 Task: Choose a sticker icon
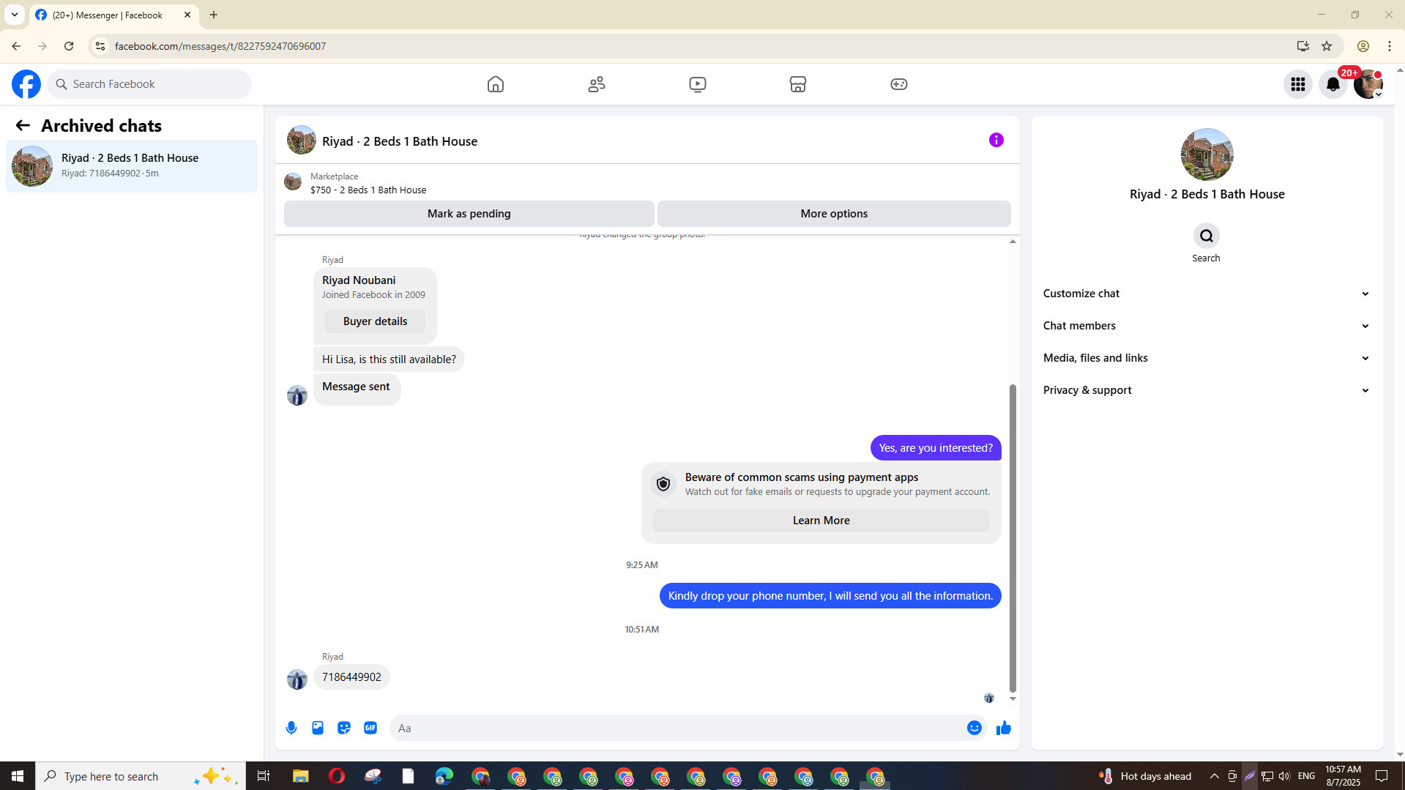coord(344,728)
